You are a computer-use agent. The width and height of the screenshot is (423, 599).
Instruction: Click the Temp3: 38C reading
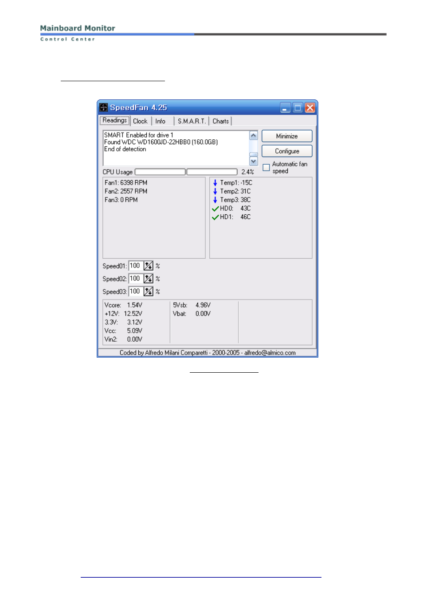(235, 200)
